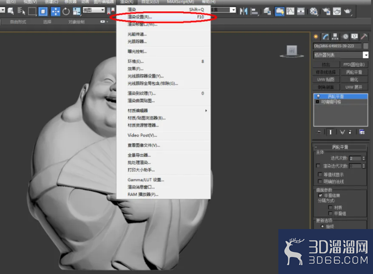Click the ViewCube in the viewport

(292, 51)
